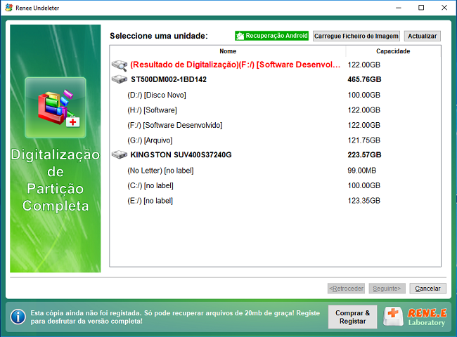Select partition (E:/) [no label]
This screenshot has width=457, height=337.
(275, 201)
